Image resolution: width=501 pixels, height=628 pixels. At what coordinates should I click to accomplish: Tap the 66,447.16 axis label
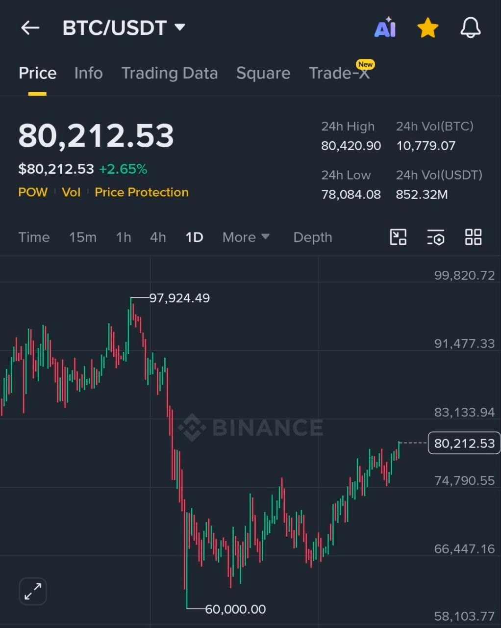pyautogui.click(x=464, y=549)
